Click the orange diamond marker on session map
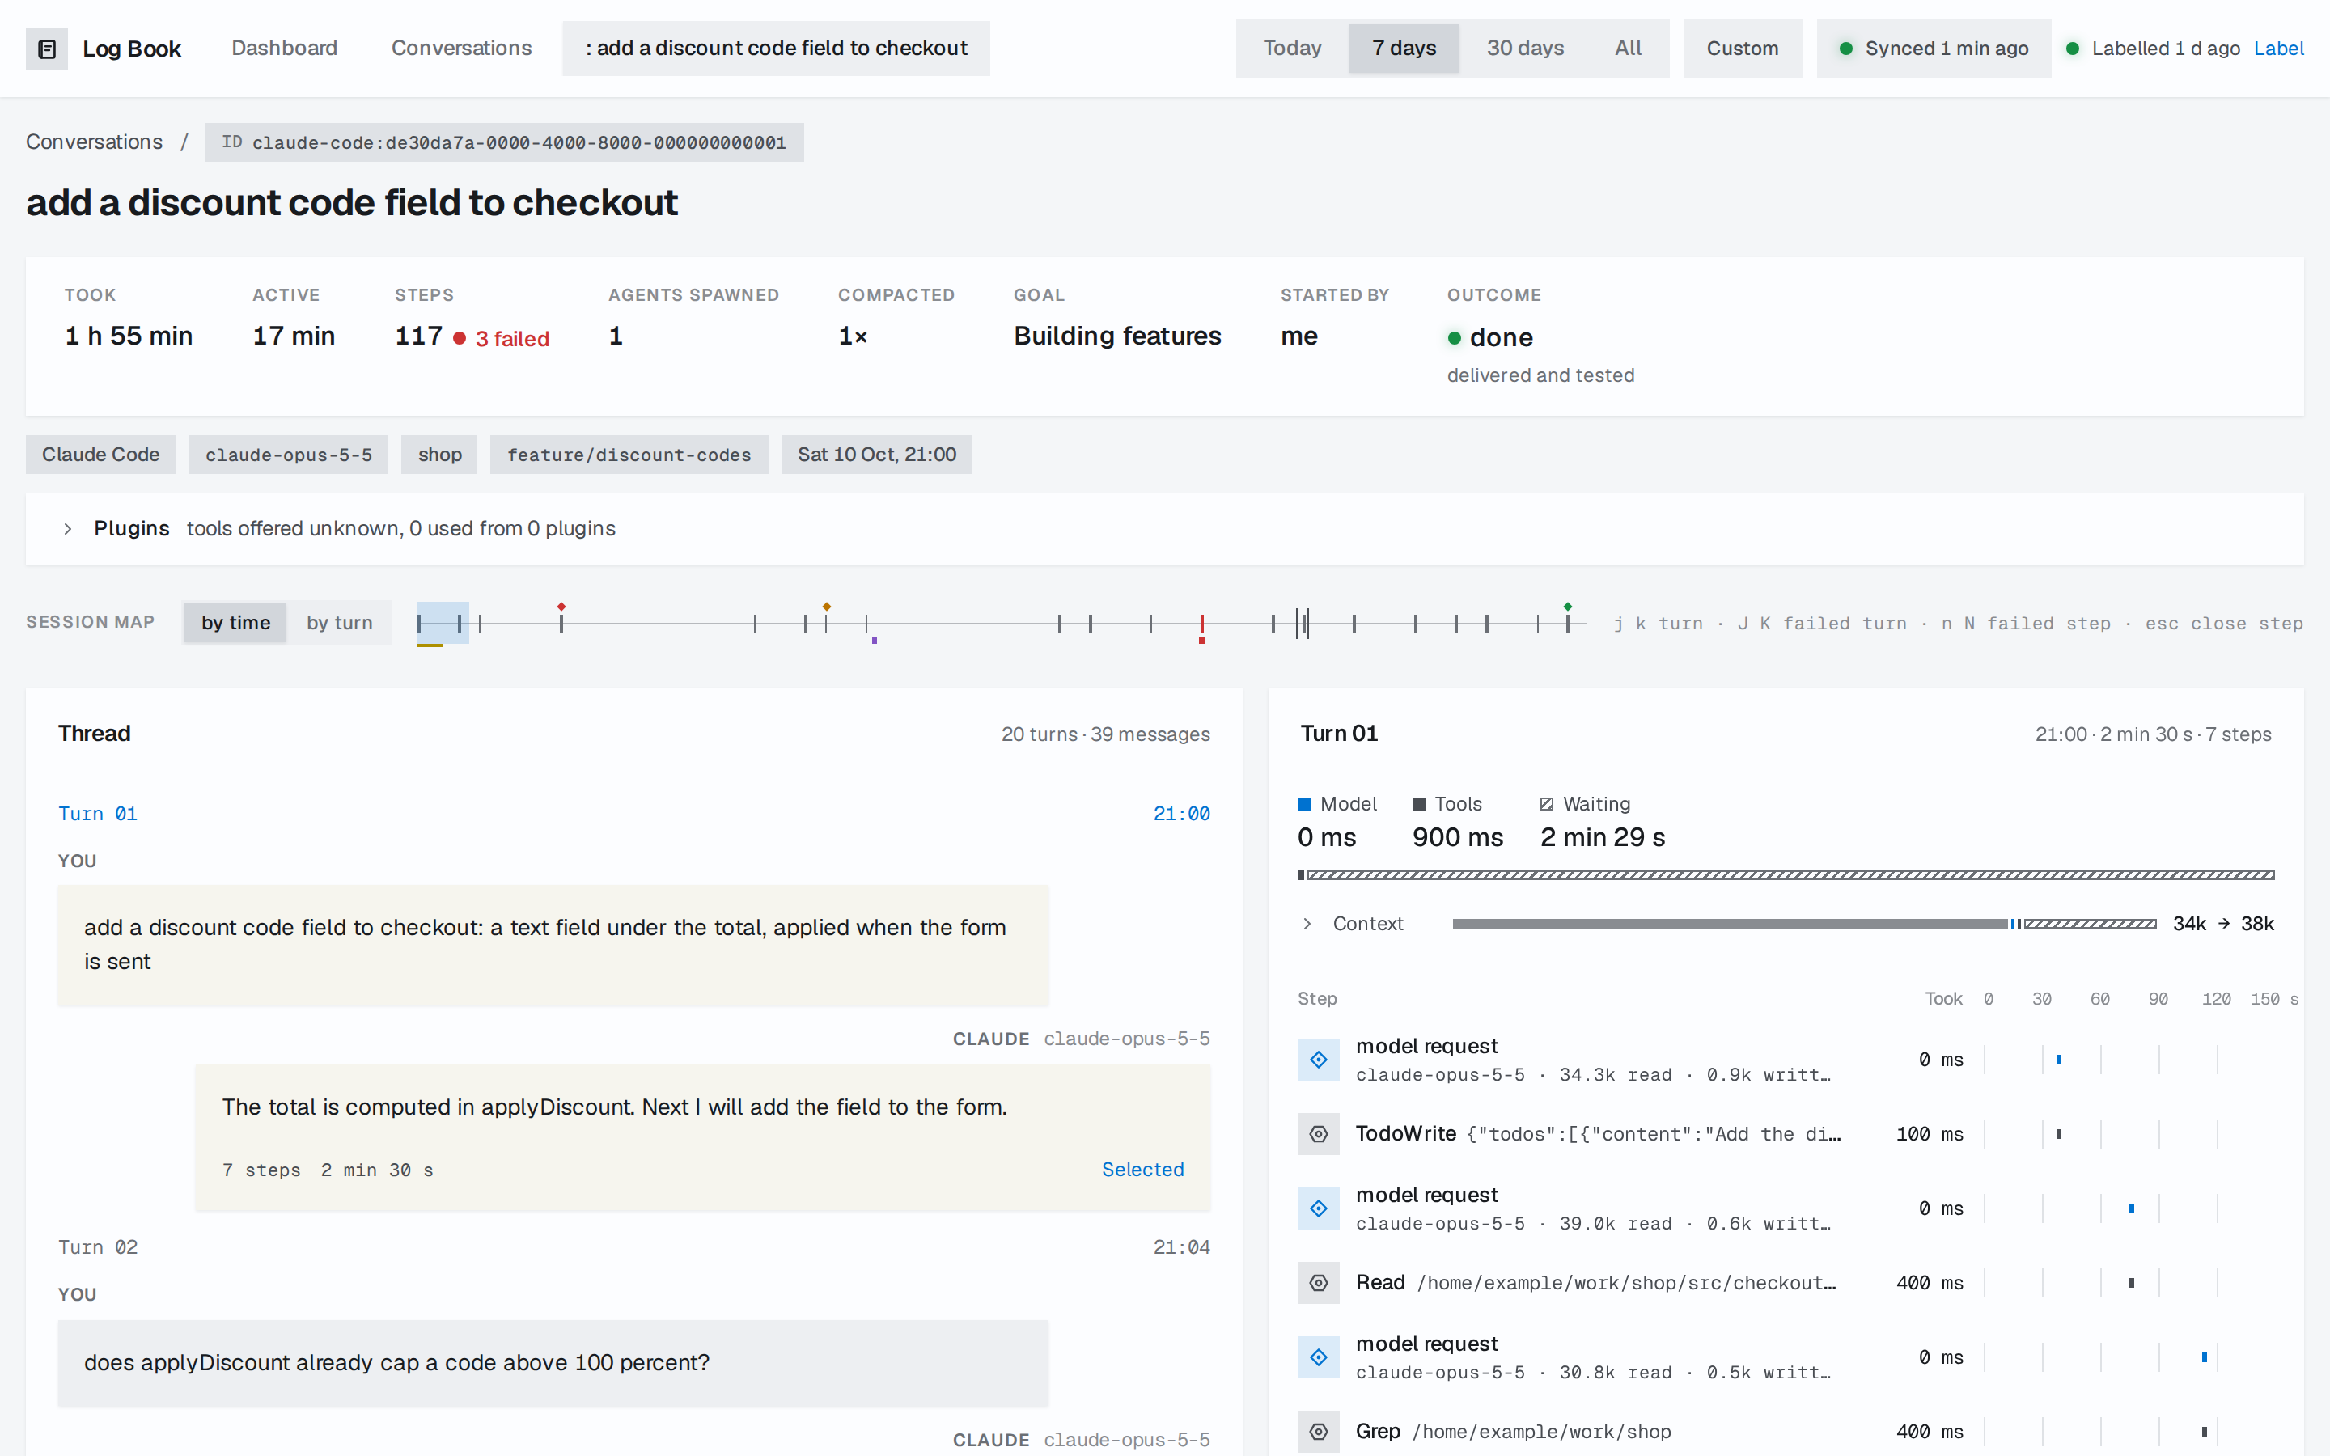The width and height of the screenshot is (2330, 1456). pos(826,607)
